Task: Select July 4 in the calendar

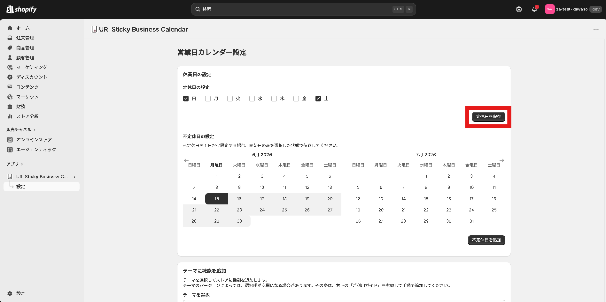Action: click(494, 176)
